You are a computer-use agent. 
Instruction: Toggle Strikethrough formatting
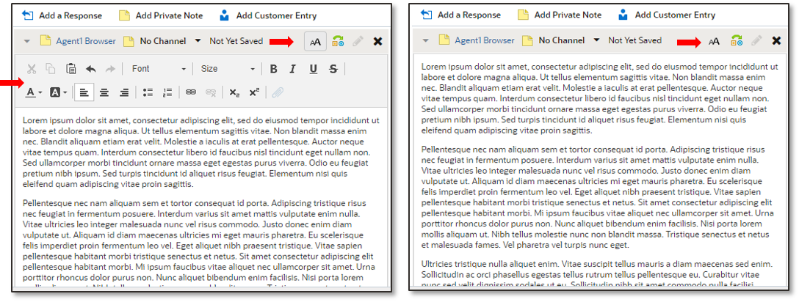pos(333,69)
